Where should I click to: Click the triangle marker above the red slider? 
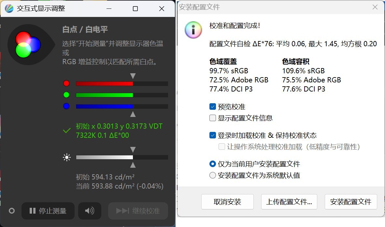pos(133,76)
